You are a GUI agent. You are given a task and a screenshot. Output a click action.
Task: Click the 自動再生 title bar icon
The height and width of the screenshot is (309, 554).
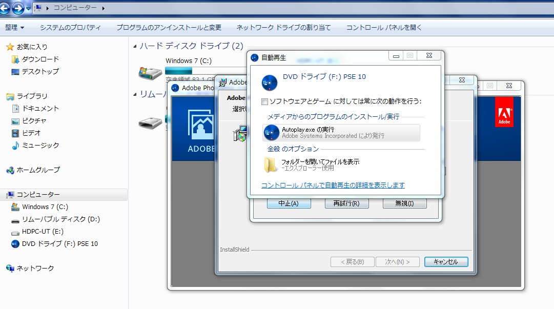click(254, 57)
